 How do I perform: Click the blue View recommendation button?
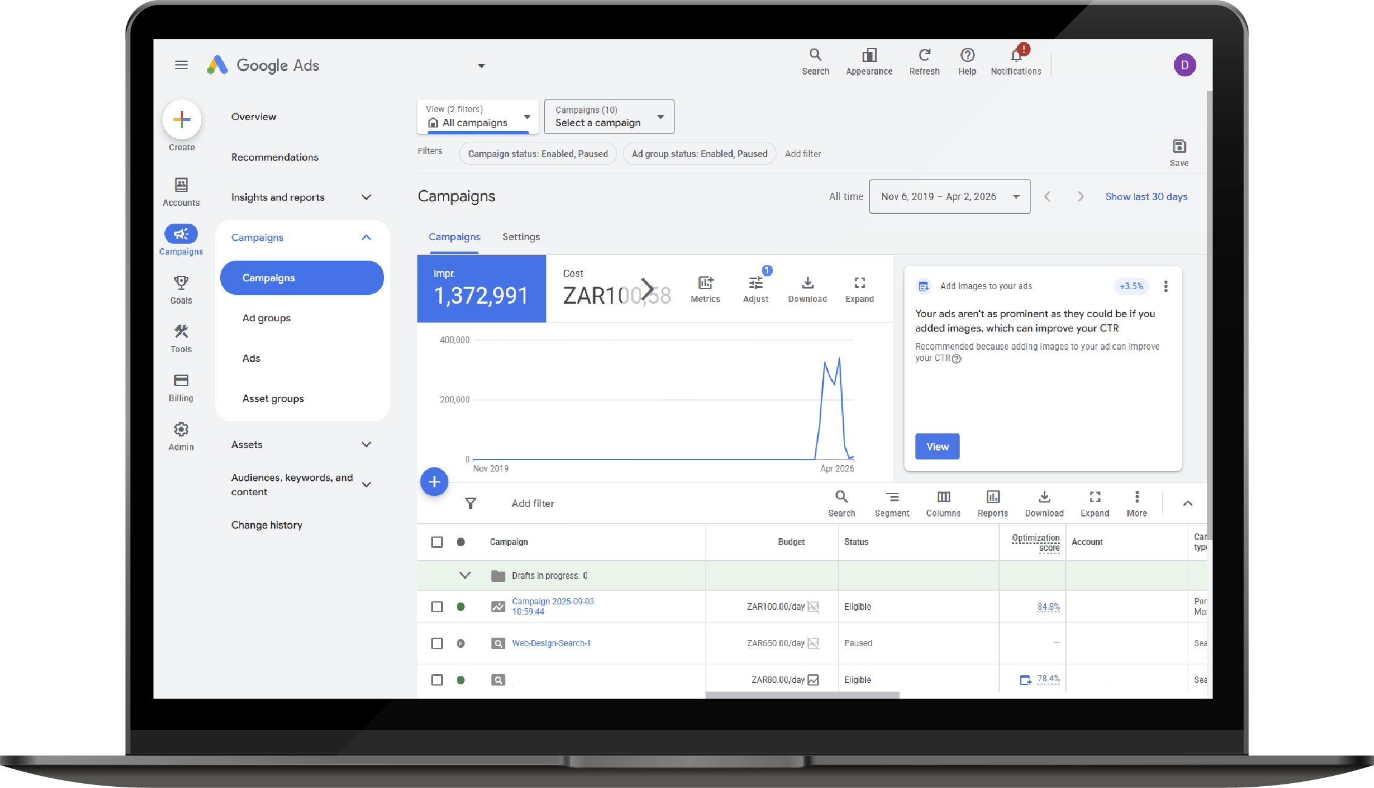point(937,446)
